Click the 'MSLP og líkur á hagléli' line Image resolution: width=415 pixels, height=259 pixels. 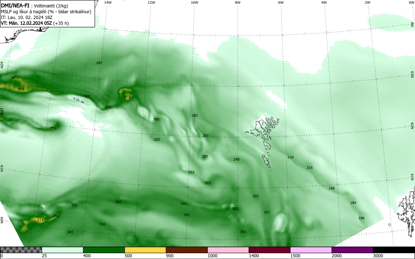tap(46, 12)
